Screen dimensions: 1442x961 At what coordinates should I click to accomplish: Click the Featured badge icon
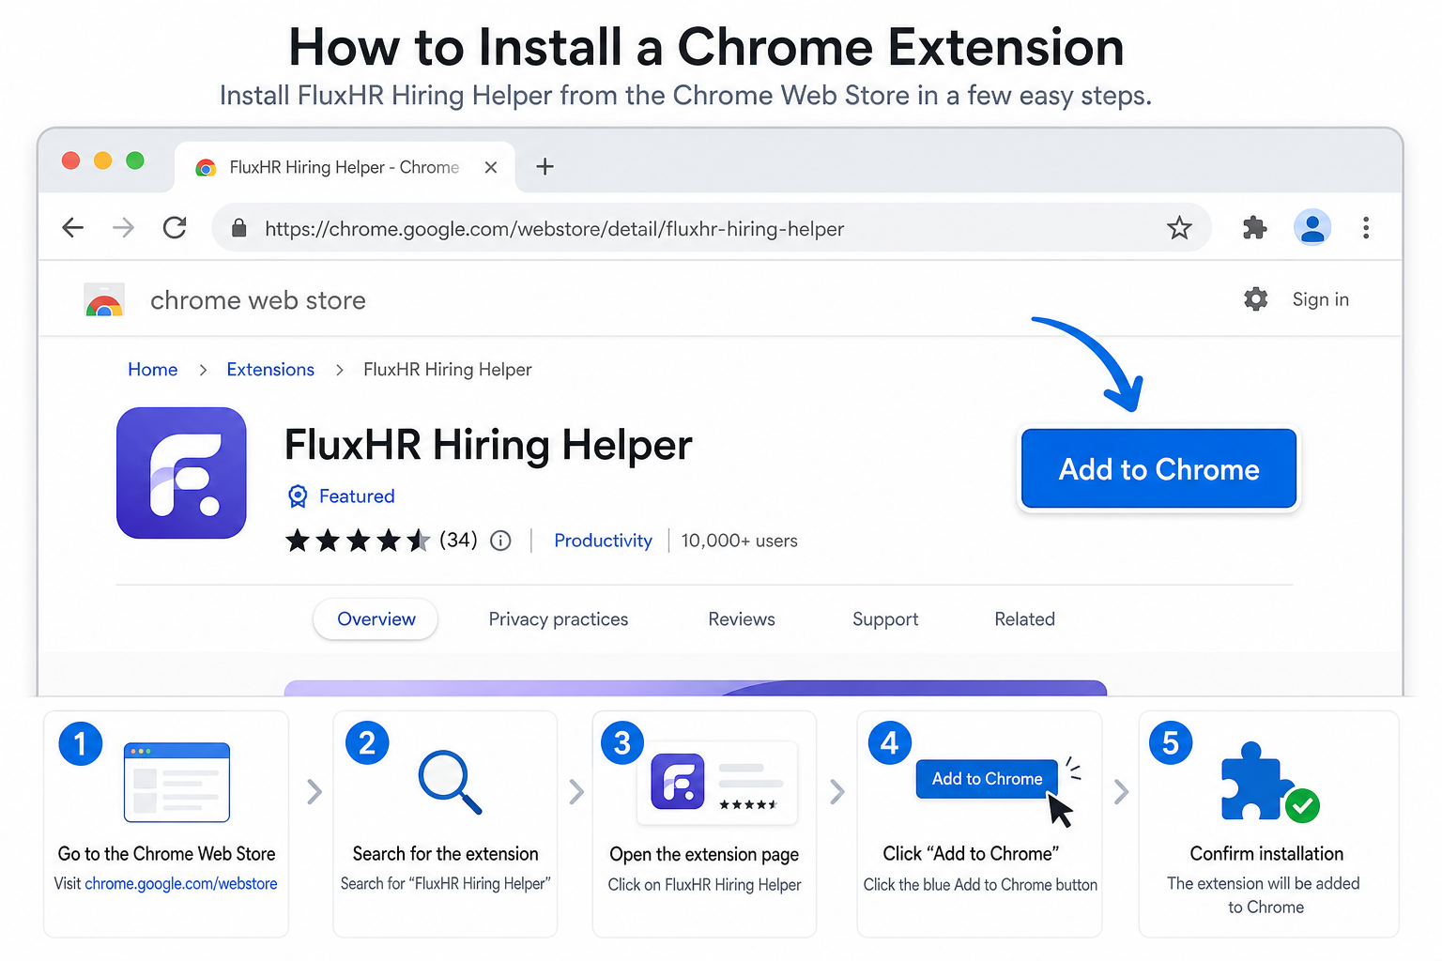pos(298,496)
